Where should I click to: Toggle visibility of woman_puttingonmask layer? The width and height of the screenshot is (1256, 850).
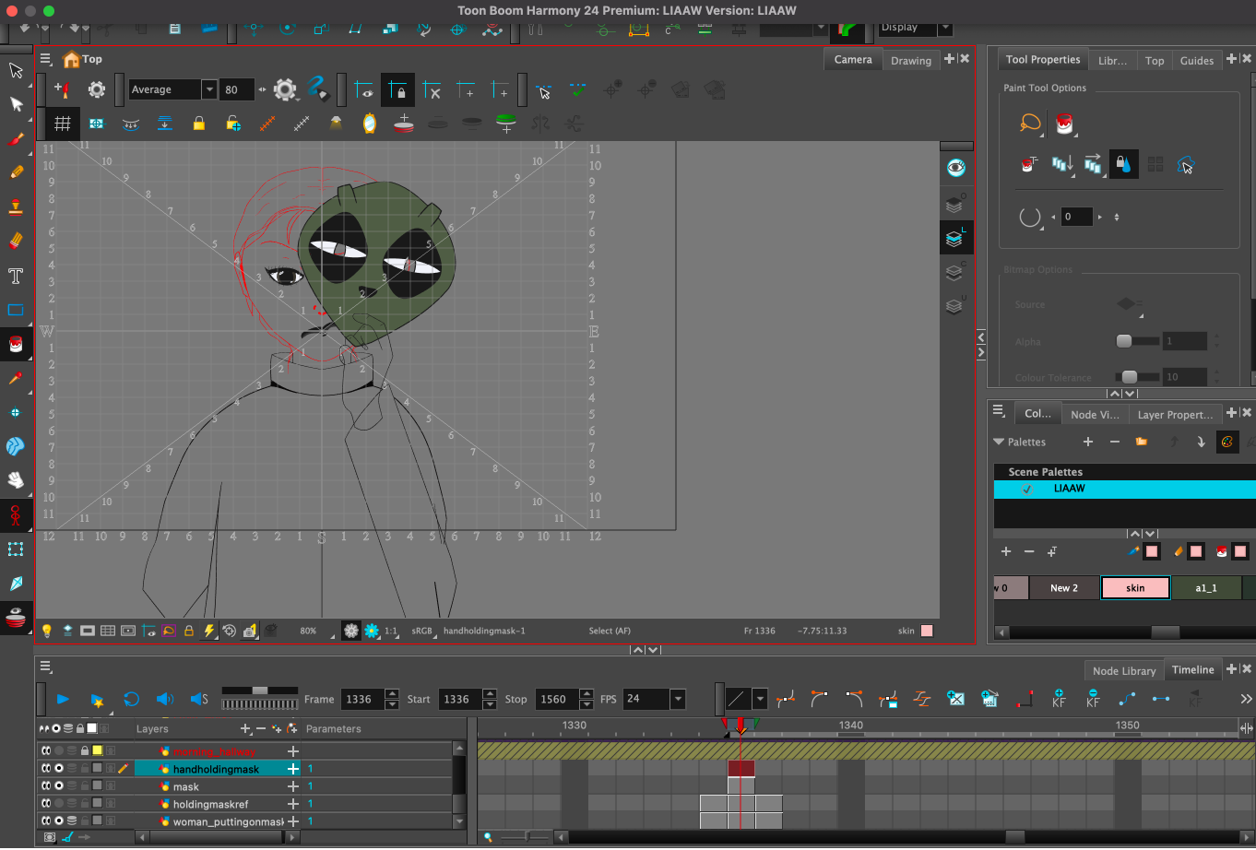tap(58, 820)
